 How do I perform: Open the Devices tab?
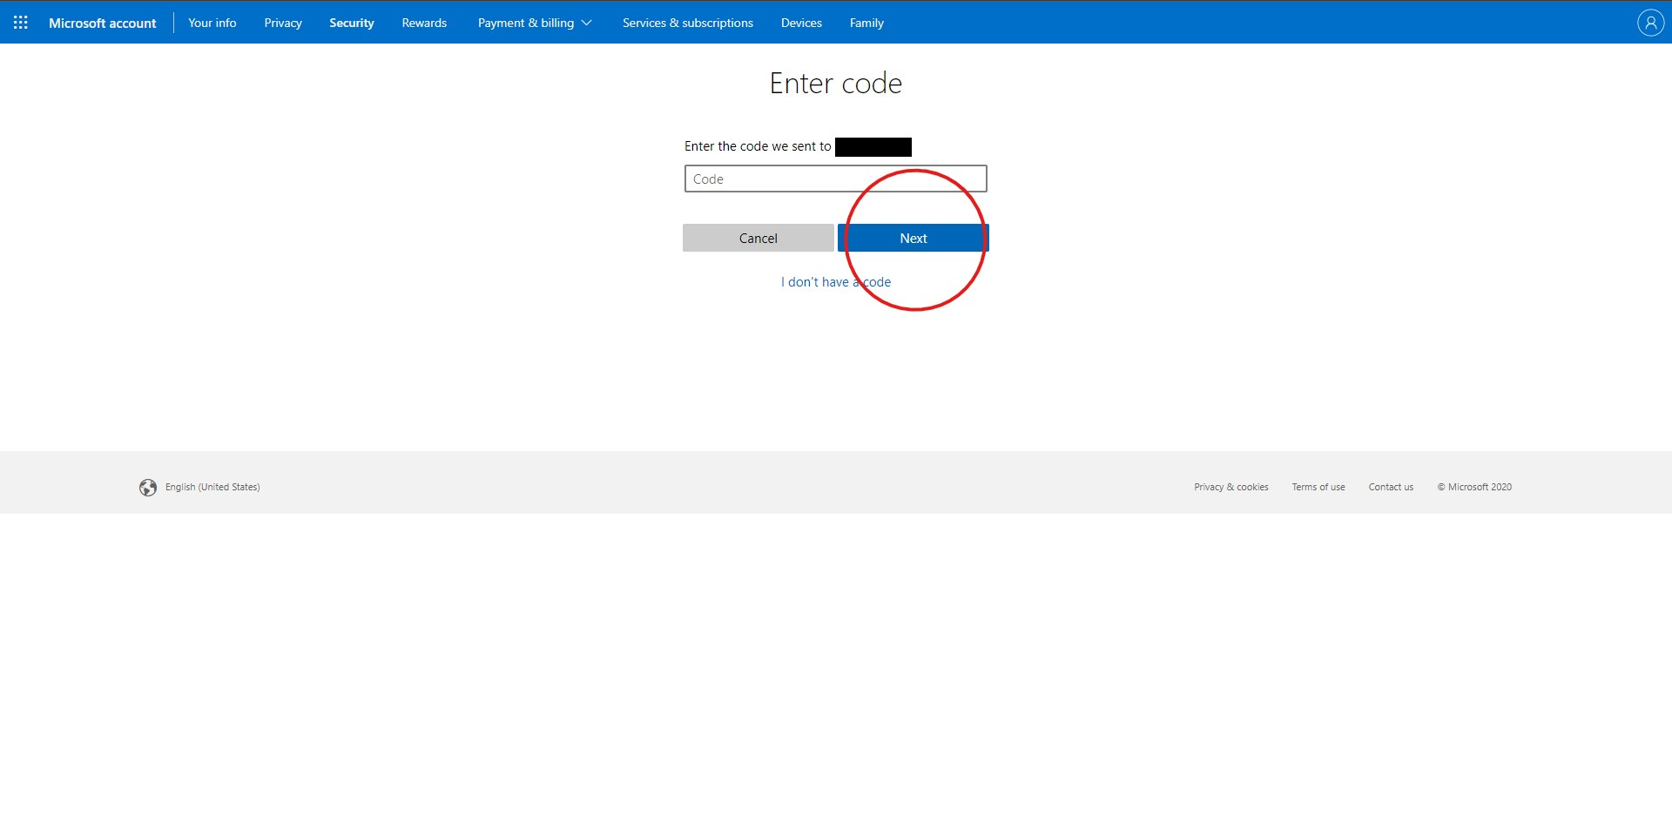point(801,23)
